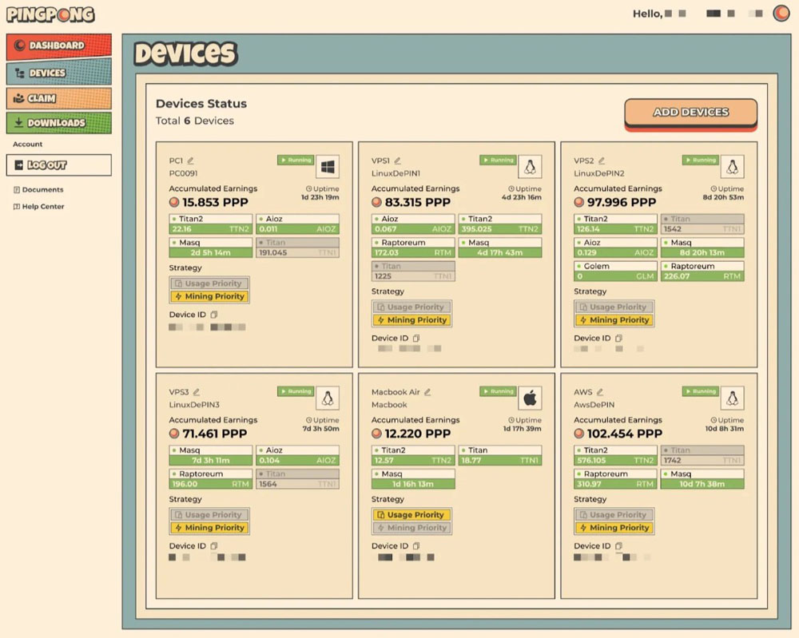Click the Apple icon on Macbook Air card
Screen dimensions: 799x638
(530, 398)
